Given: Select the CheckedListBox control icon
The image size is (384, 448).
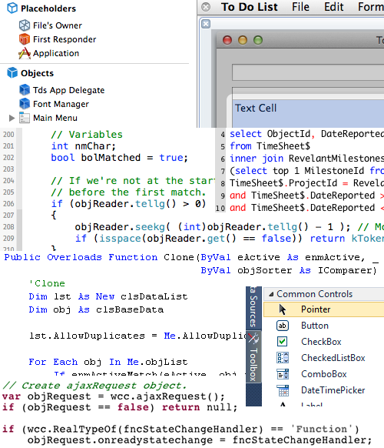Looking at the screenshot, I should click(283, 358).
